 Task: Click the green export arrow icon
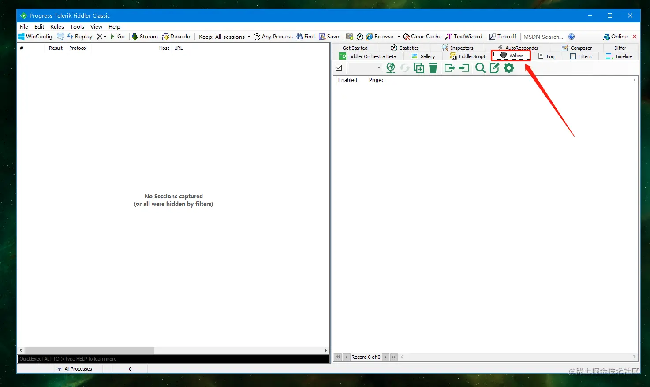pyautogui.click(x=449, y=68)
